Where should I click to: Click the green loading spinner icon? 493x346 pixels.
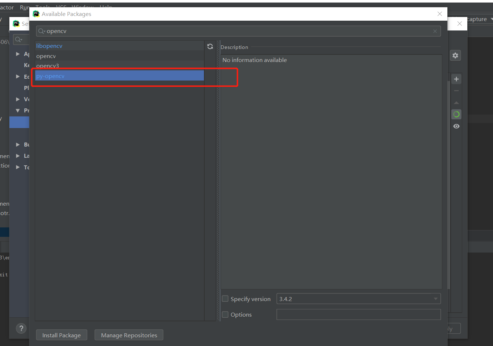point(456,114)
